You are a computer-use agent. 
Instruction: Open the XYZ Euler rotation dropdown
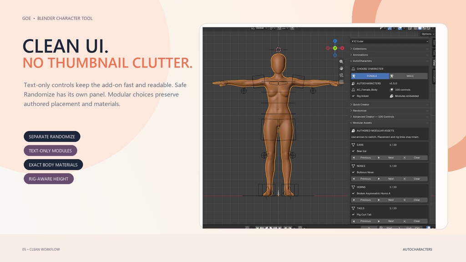[x=390, y=41]
